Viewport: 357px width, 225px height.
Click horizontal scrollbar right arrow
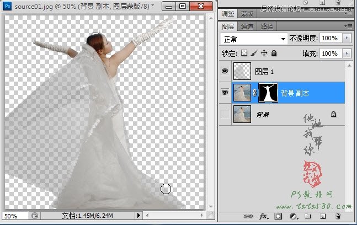(x=201, y=215)
